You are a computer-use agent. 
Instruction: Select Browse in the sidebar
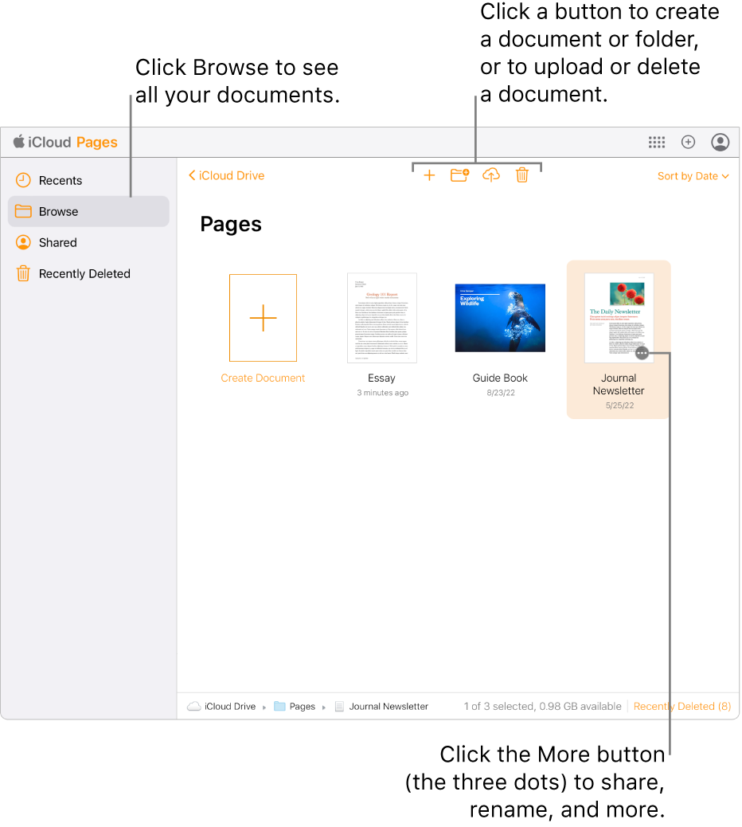[88, 211]
